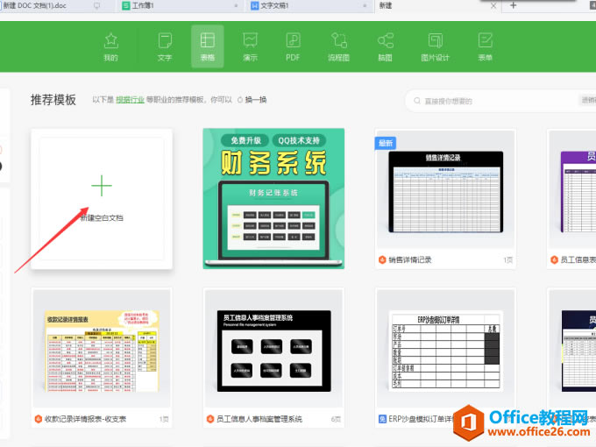Click the 换一换 refresh text

(x=256, y=100)
